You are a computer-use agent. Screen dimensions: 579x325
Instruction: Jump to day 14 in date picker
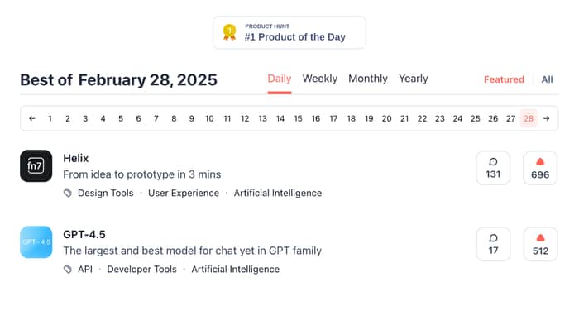[280, 118]
